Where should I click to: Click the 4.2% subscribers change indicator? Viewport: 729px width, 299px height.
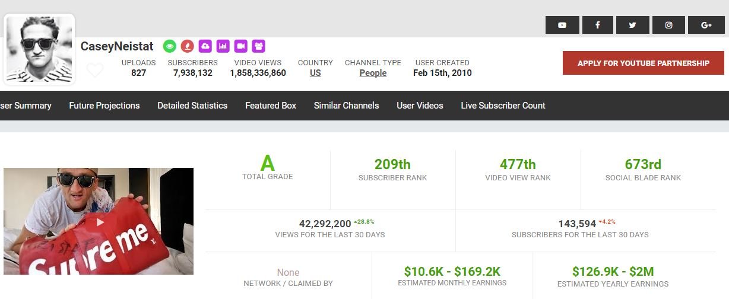pyautogui.click(x=607, y=222)
